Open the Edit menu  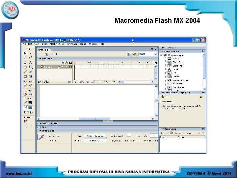[30, 44]
